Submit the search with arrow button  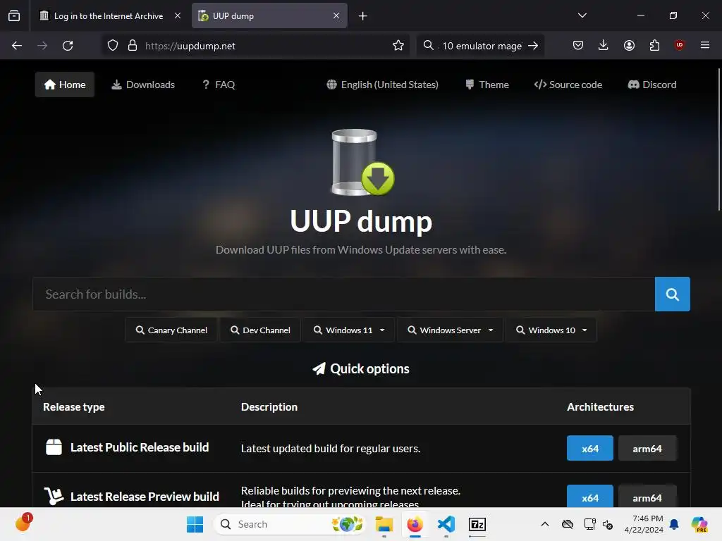coord(533,46)
